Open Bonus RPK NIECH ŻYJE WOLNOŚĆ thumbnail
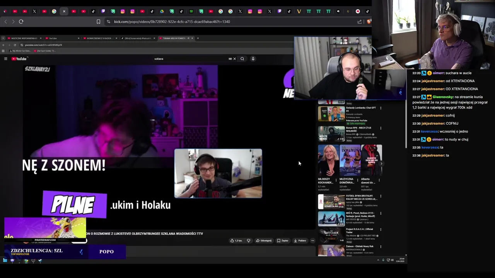The width and height of the screenshot is (495, 278). (331, 134)
